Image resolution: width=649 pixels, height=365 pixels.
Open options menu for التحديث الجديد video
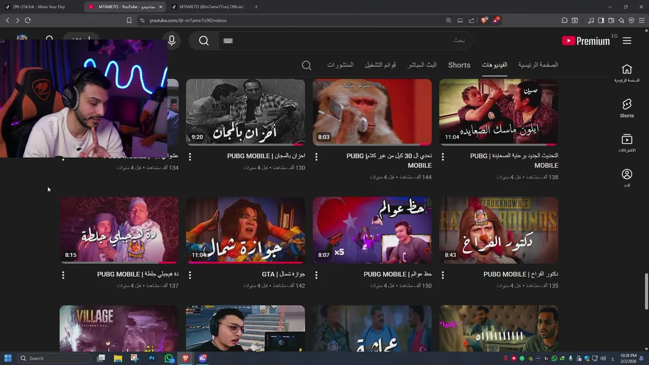[443, 157]
